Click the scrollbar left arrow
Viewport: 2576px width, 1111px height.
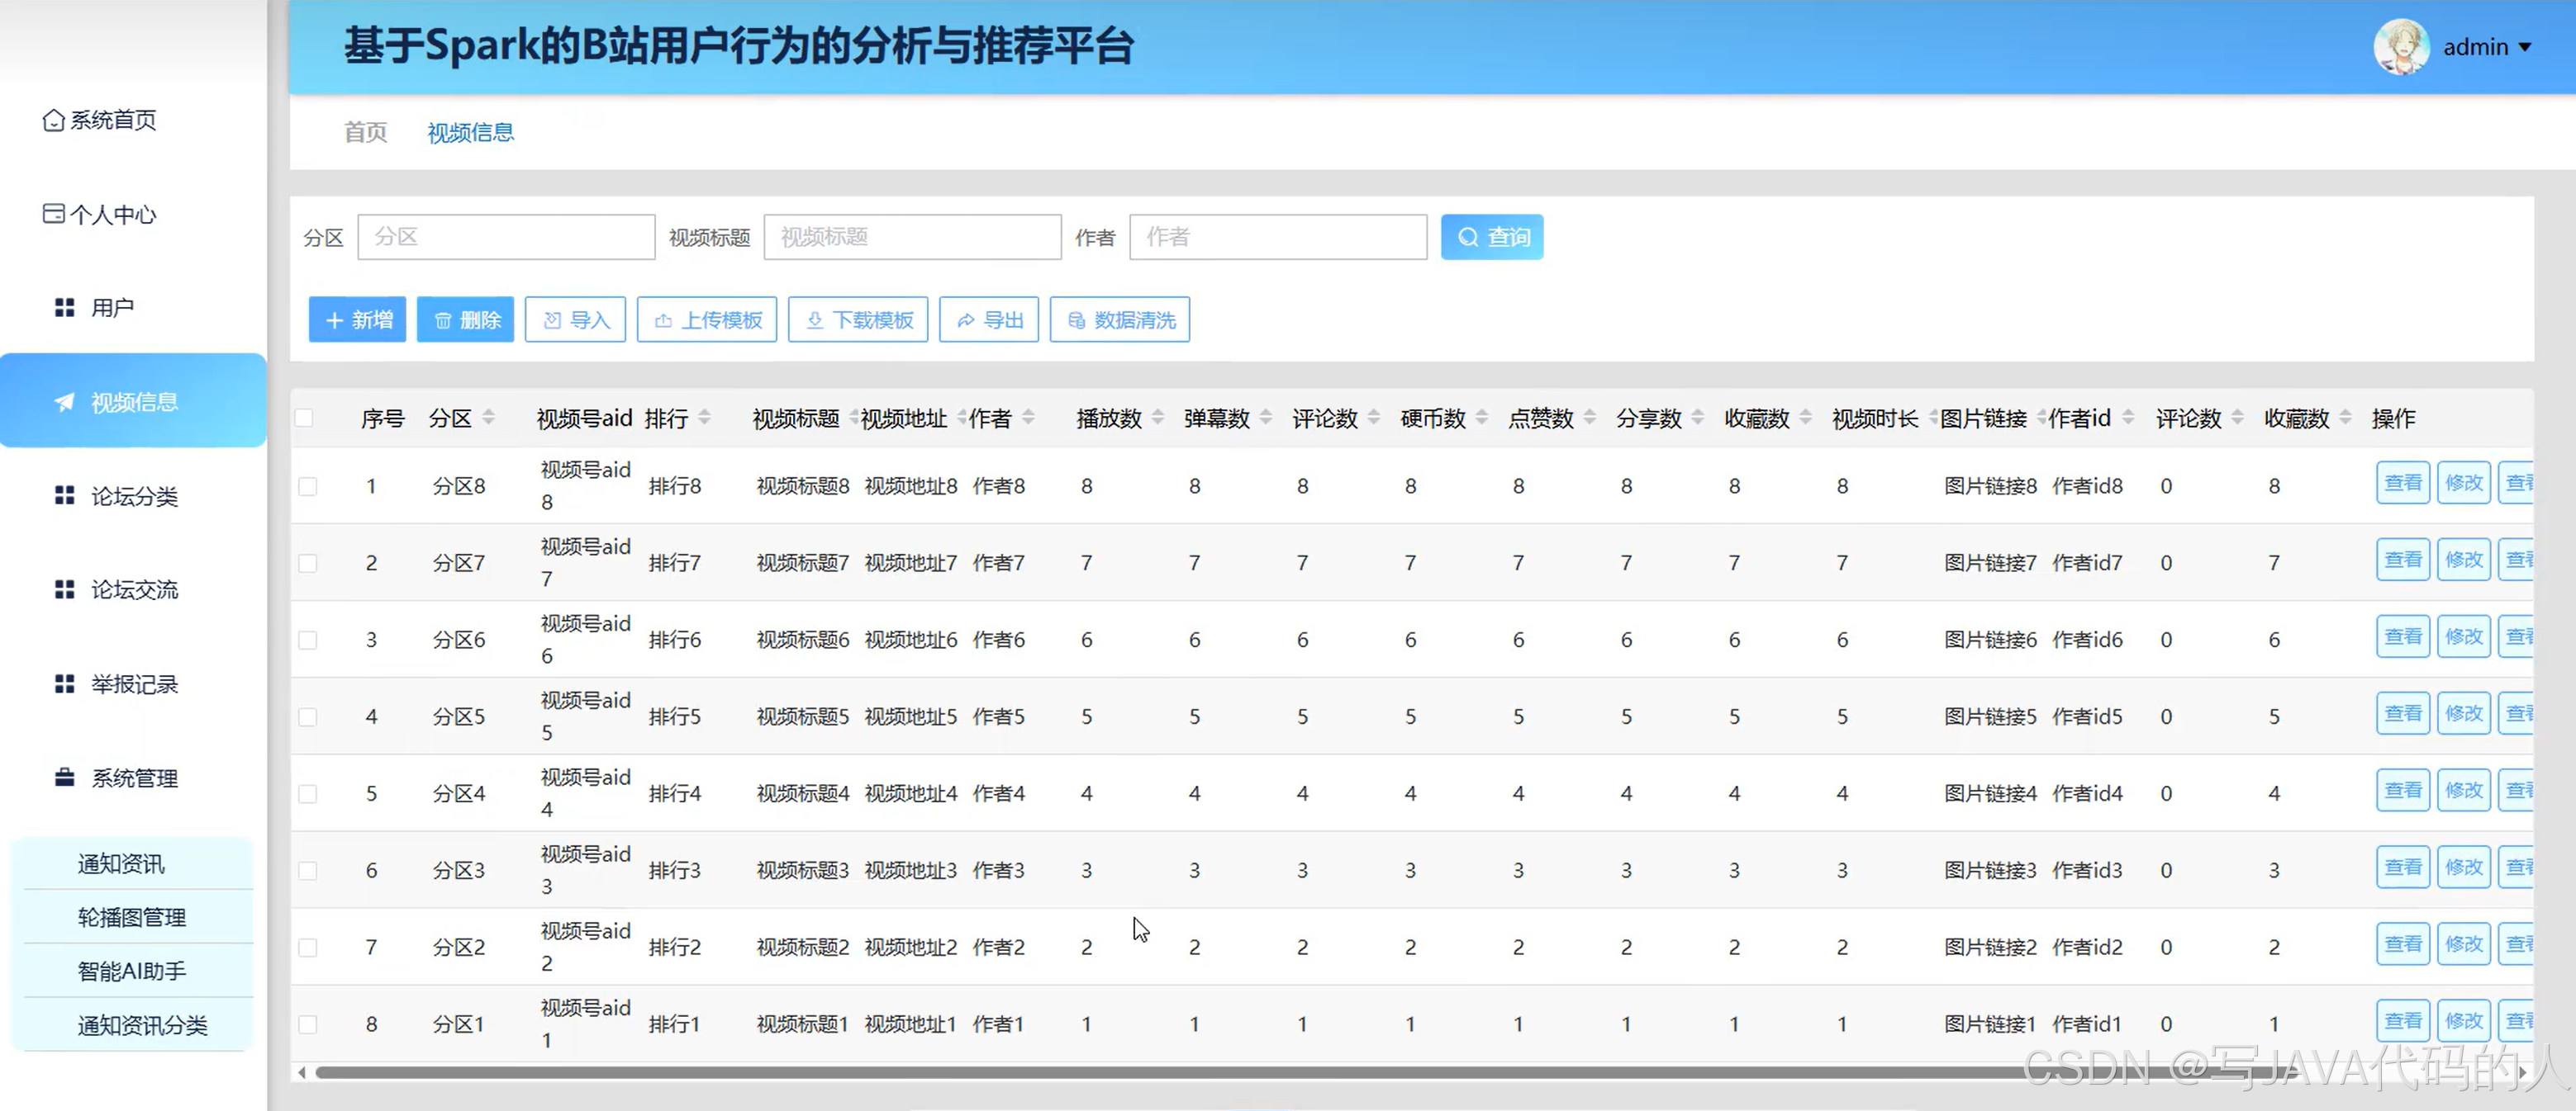coord(302,1072)
